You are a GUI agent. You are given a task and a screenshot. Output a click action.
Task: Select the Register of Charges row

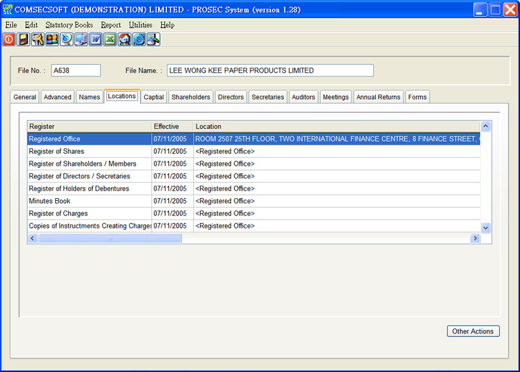89,213
